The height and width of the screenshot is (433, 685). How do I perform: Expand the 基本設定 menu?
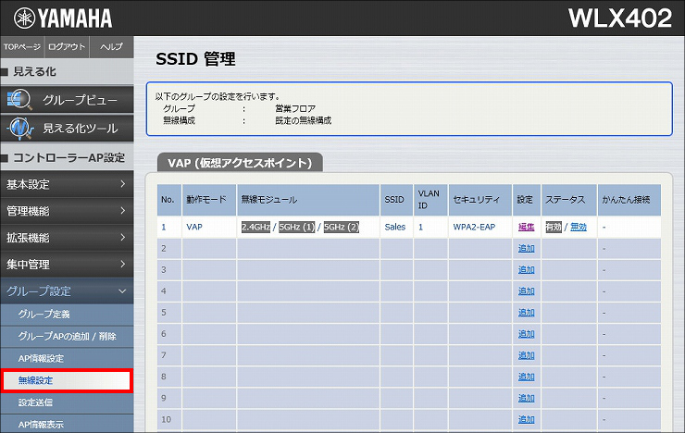pyautogui.click(x=67, y=184)
